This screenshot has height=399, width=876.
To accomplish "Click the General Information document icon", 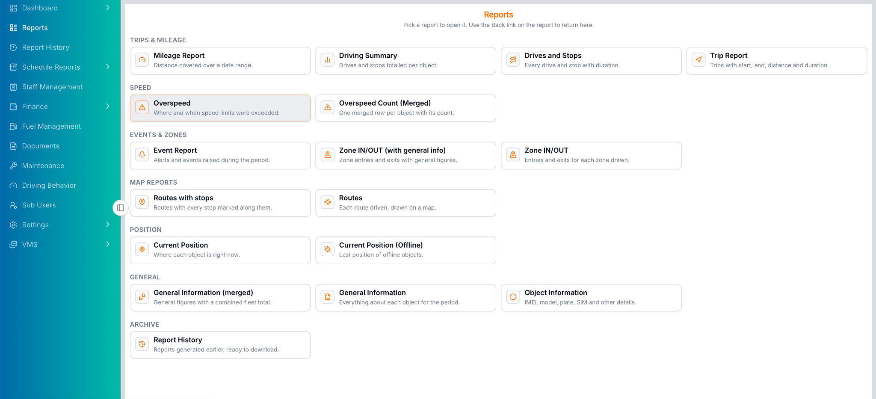I will click(328, 297).
